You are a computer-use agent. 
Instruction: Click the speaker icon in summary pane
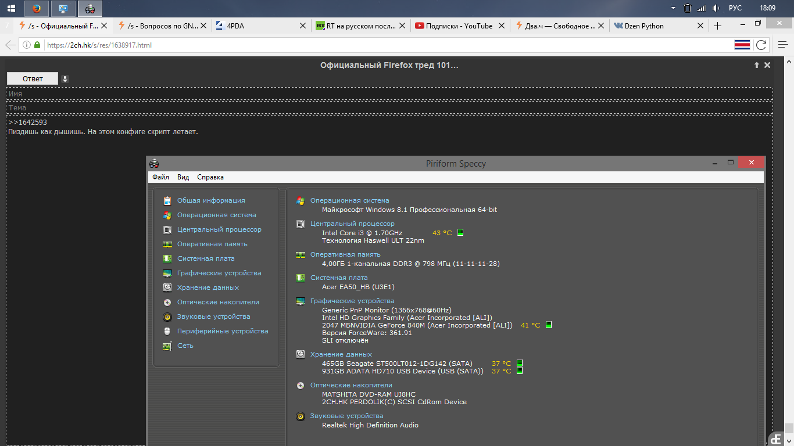pyautogui.click(x=301, y=416)
